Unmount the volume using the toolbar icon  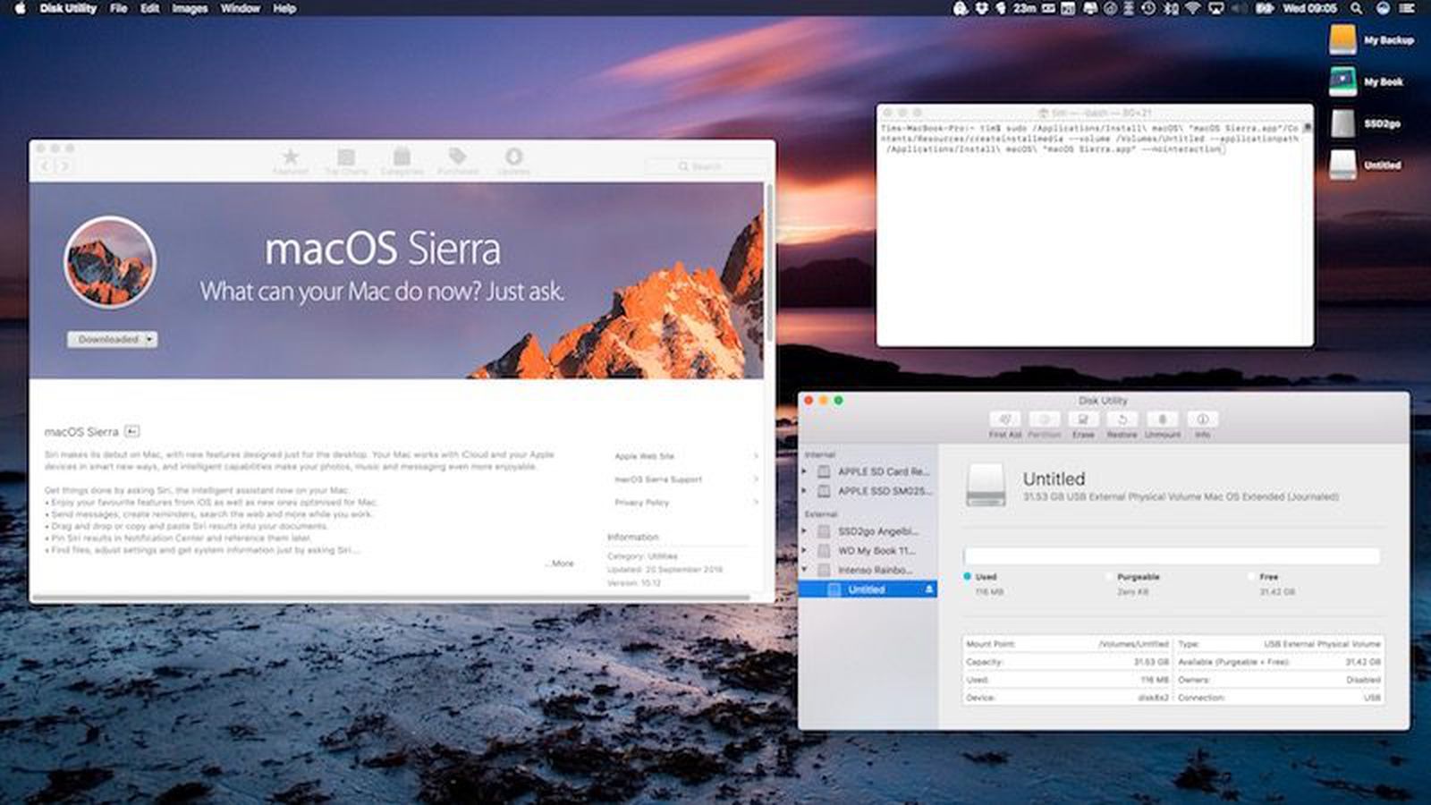pyautogui.click(x=1163, y=420)
